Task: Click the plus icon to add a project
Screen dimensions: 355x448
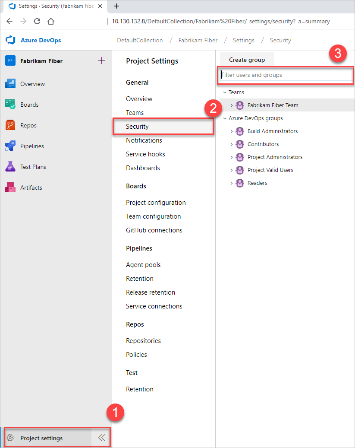Action: 101,60
